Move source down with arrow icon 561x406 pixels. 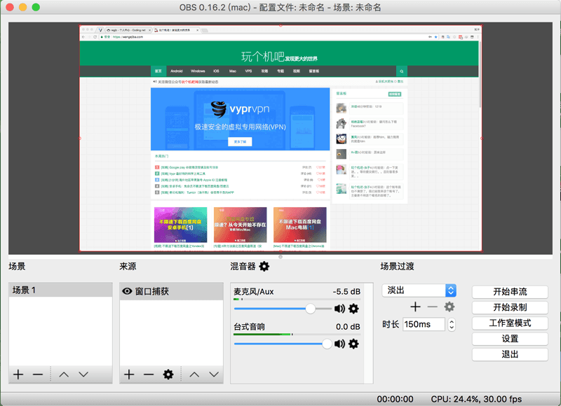tap(194, 374)
